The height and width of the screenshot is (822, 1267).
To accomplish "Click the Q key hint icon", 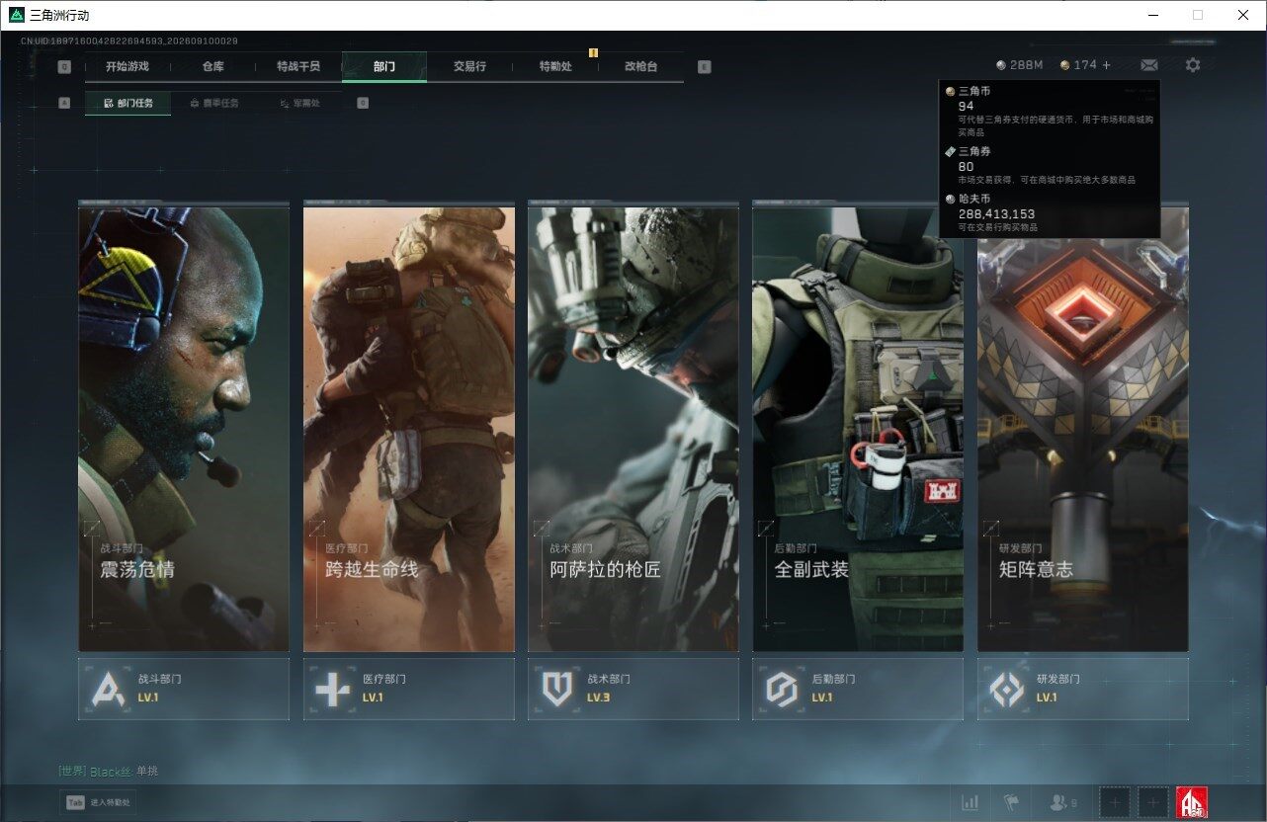I will point(64,67).
